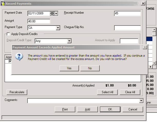Click No in the confirmation dialog
This screenshot has width=157, height=122.
(90, 68)
